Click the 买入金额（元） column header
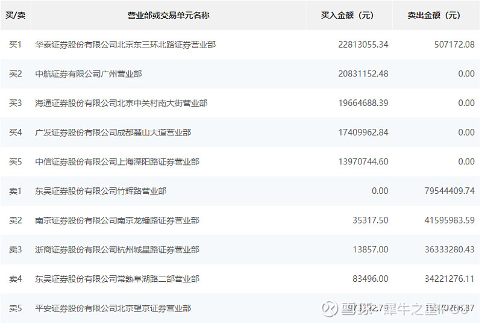The image size is (482, 324). [347, 15]
